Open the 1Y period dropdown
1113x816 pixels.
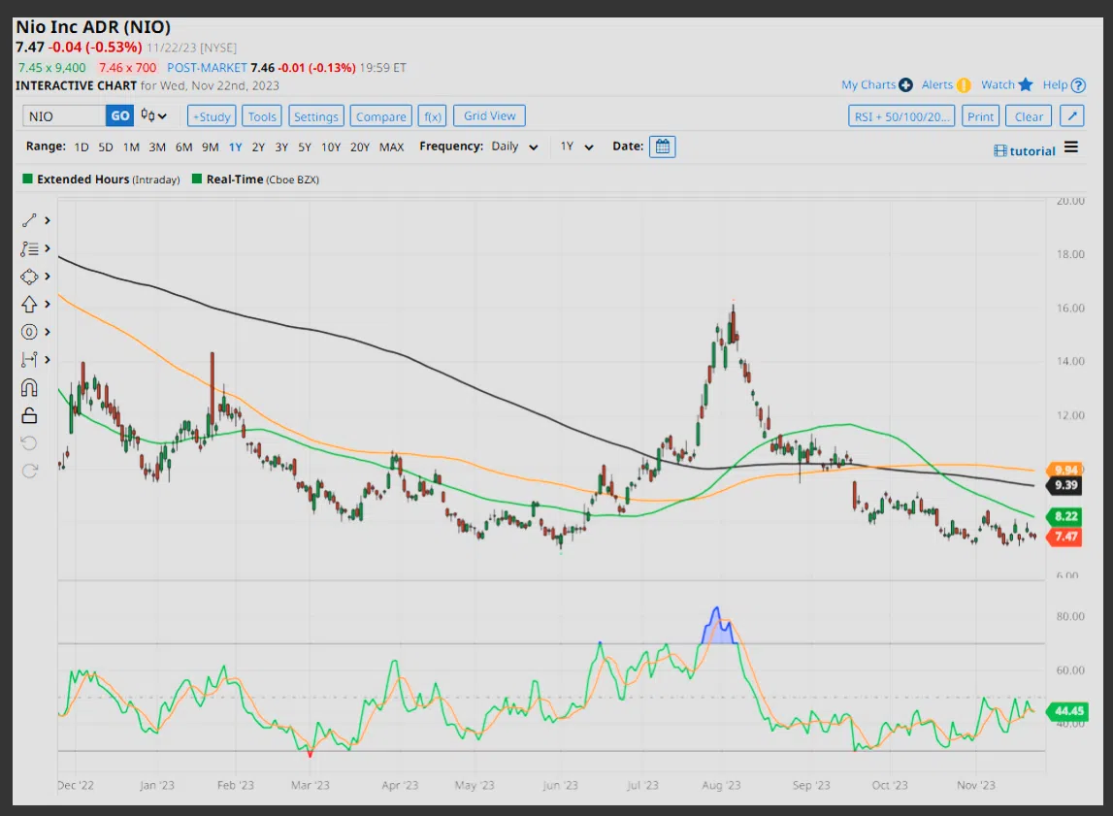[x=576, y=147]
